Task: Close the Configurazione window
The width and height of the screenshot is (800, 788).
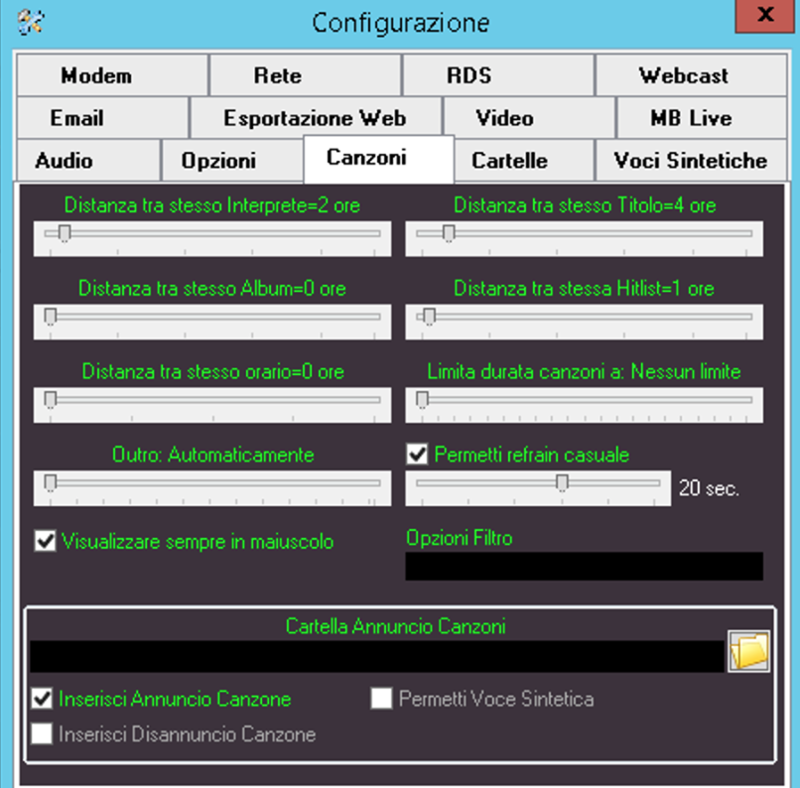Action: [x=765, y=17]
